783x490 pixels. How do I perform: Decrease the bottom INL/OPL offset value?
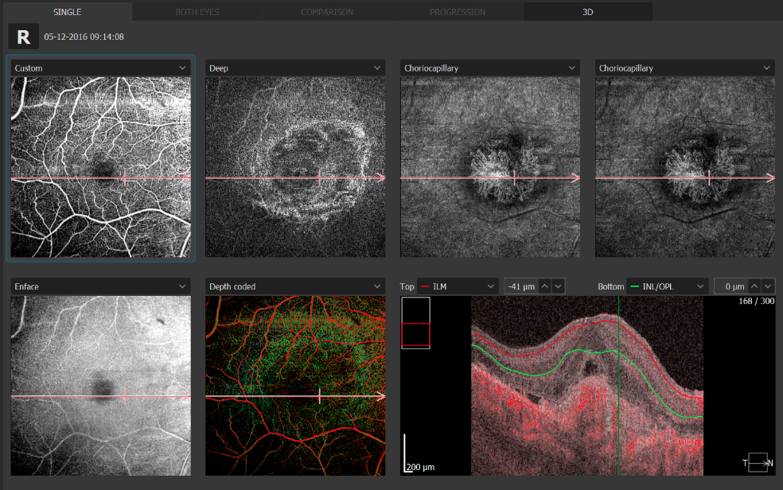click(768, 286)
